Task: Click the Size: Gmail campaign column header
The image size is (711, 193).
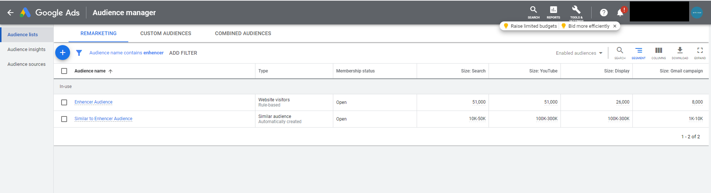Action: point(681,71)
